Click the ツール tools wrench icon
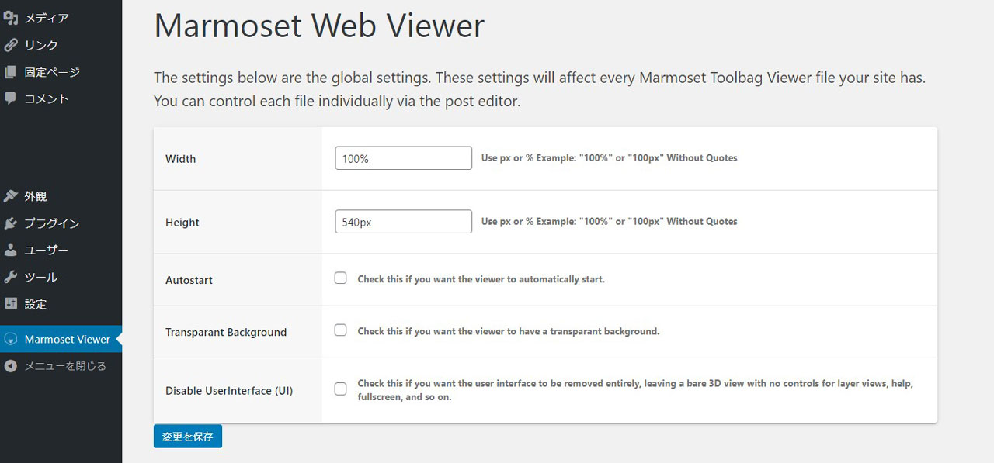This screenshot has width=994, height=463. [x=9, y=277]
